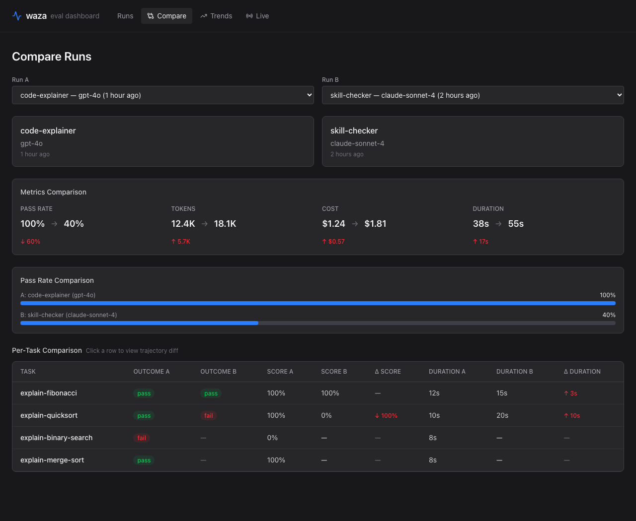Screen dimensions: 636x521
Task: Click the Trends chart-line icon
Action: point(204,16)
